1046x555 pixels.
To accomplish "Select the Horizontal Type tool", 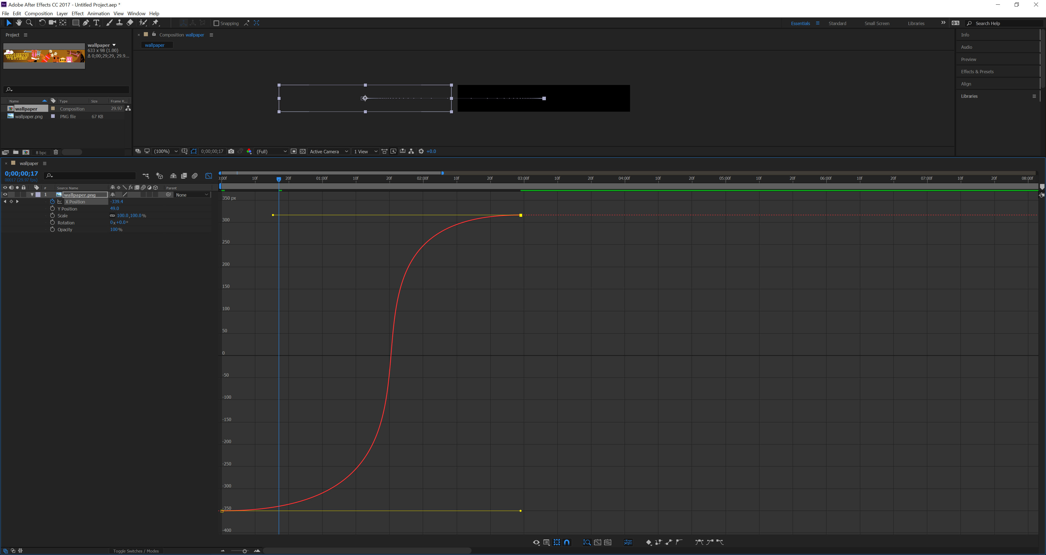I will (96, 23).
